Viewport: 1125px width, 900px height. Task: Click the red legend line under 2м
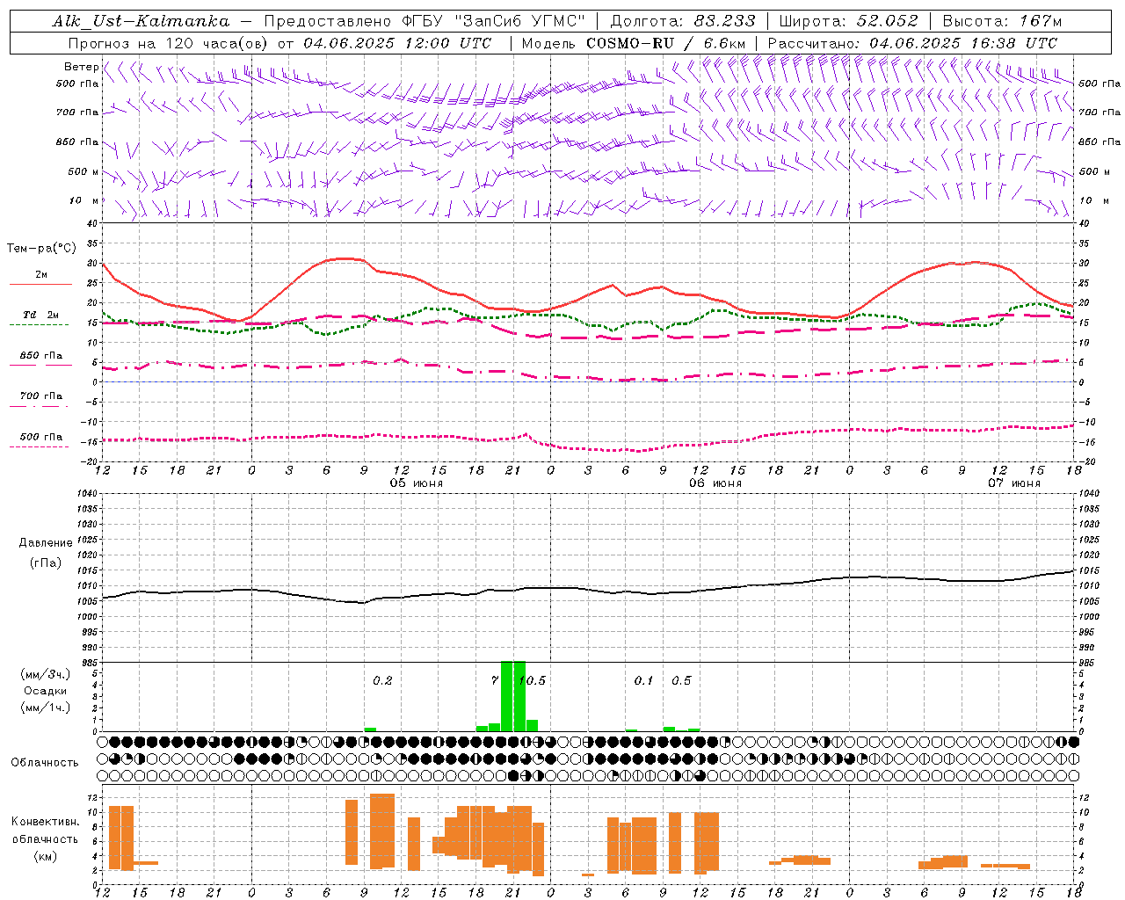pyautogui.click(x=40, y=285)
